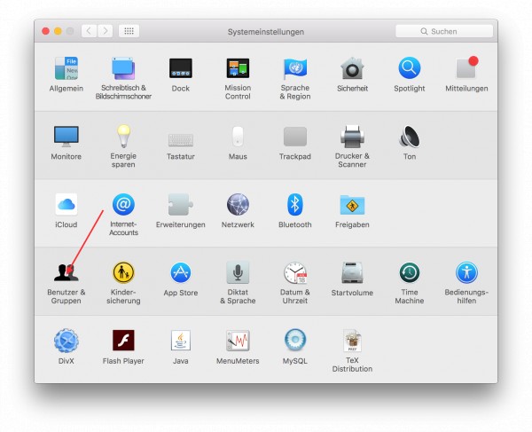Viewport: 532px width, 432px height.
Task: Open Bedienungshilfen accessibility pane
Action: point(466,272)
